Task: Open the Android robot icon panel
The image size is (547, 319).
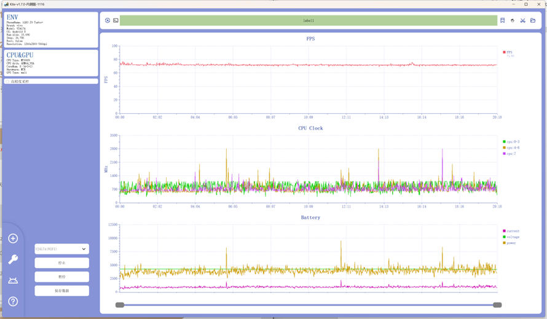Action: pos(13,281)
